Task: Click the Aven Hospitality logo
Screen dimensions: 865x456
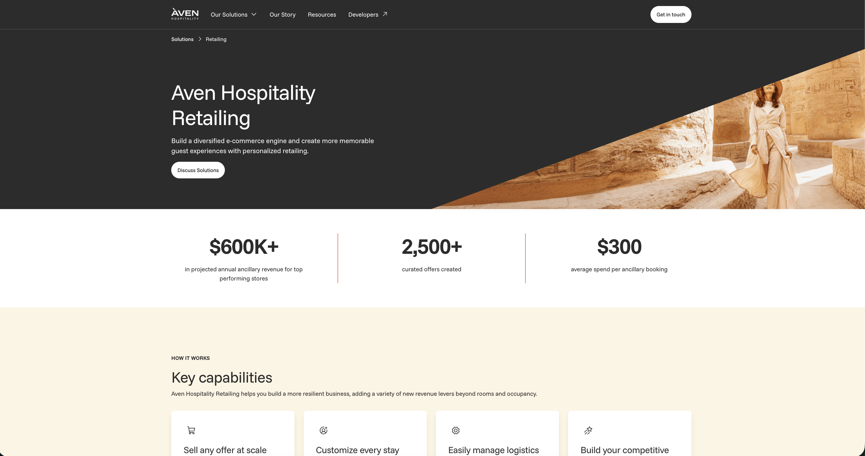Action: [x=185, y=14]
